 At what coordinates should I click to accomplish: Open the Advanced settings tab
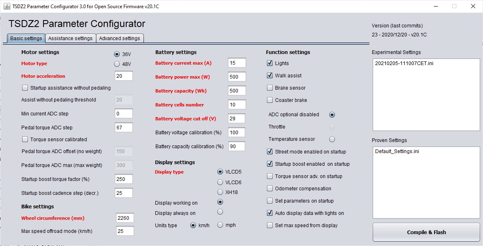pyautogui.click(x=120, y=38)
